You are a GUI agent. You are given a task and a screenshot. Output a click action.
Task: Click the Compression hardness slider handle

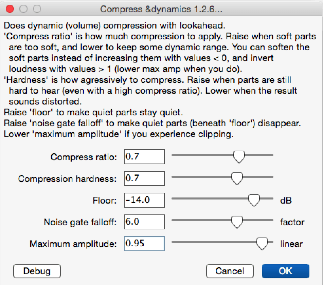[x=237, y=178]
